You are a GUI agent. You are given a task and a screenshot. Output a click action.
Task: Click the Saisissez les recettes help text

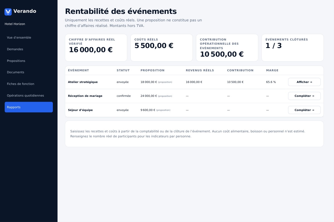point(188,134)
